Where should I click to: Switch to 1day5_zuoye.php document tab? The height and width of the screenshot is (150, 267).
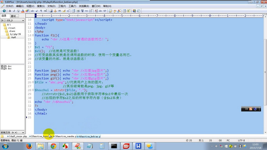(17, 136)
